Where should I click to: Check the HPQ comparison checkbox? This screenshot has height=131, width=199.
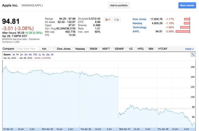pos(136,49)
